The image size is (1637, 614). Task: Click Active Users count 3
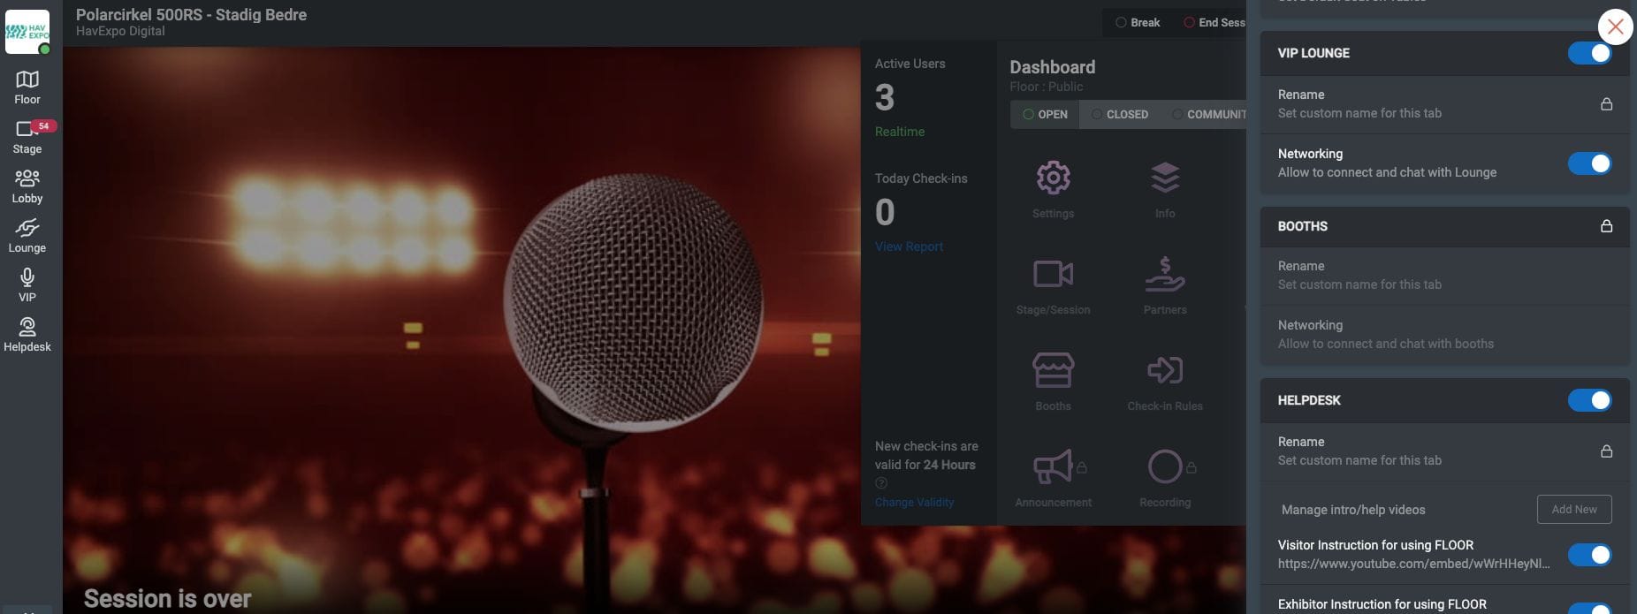coord(885,97)
